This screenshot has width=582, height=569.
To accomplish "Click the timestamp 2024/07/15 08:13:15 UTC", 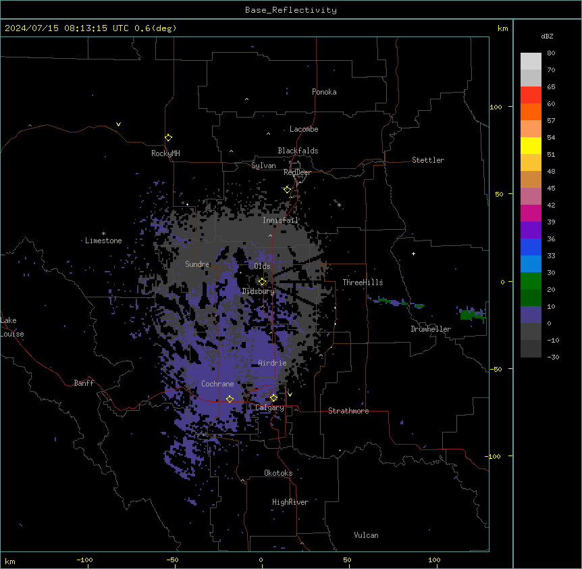I will click(66, 28).
